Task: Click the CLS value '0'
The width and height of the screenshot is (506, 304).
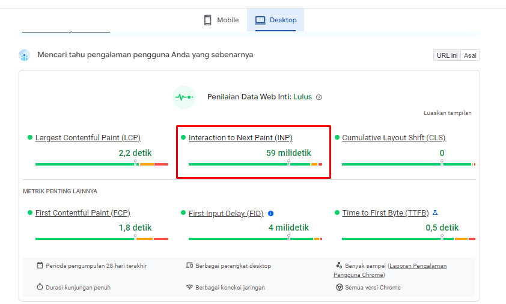Action: [x=442, y=153]
